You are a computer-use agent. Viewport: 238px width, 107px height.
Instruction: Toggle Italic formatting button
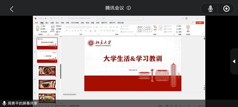click(69, 31)
